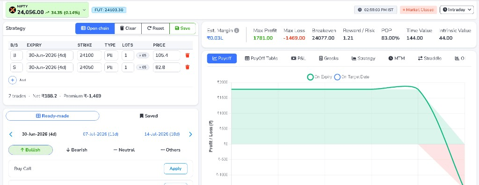Image resolution: width=479 pixels, height=185 pixels.
Task: Click the 02:58:03 PM IST clock
Action: (x=376, y=10)
